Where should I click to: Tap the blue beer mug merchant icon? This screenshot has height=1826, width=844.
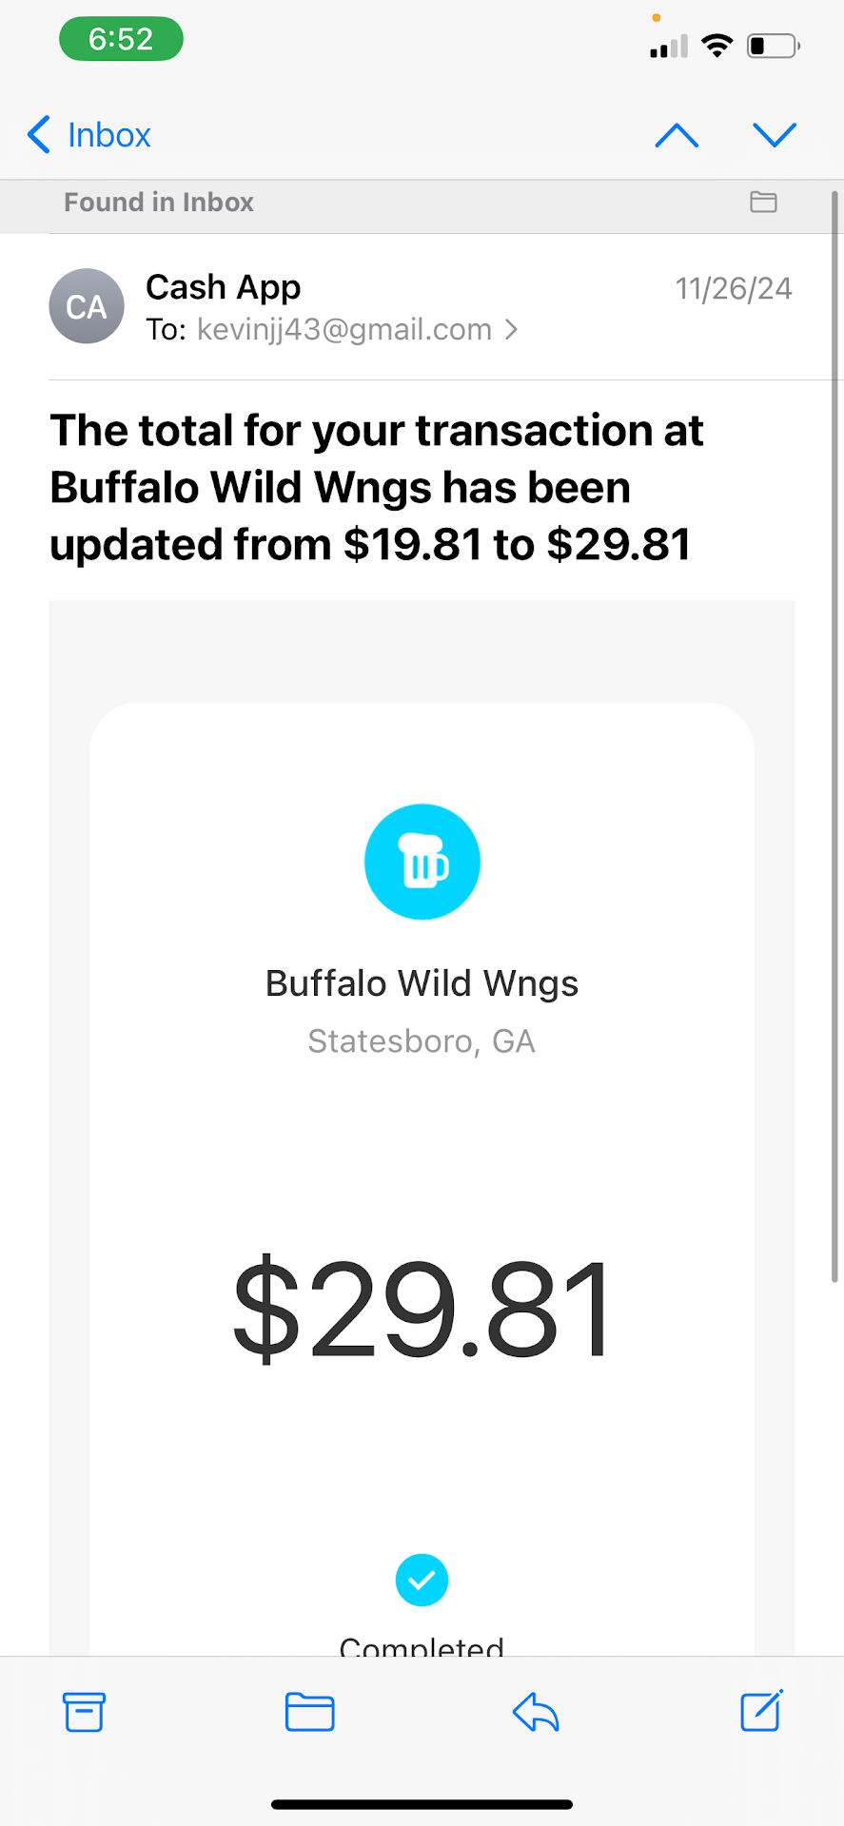(x=422, y=862)
